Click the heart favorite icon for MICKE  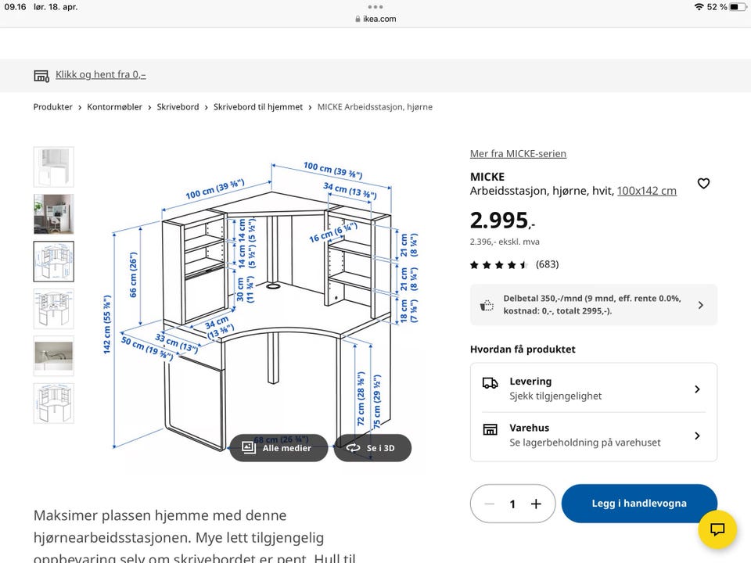pos(703,183)
